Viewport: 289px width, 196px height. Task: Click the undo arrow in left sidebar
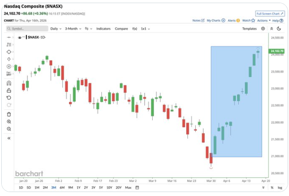tap(9, 98)
